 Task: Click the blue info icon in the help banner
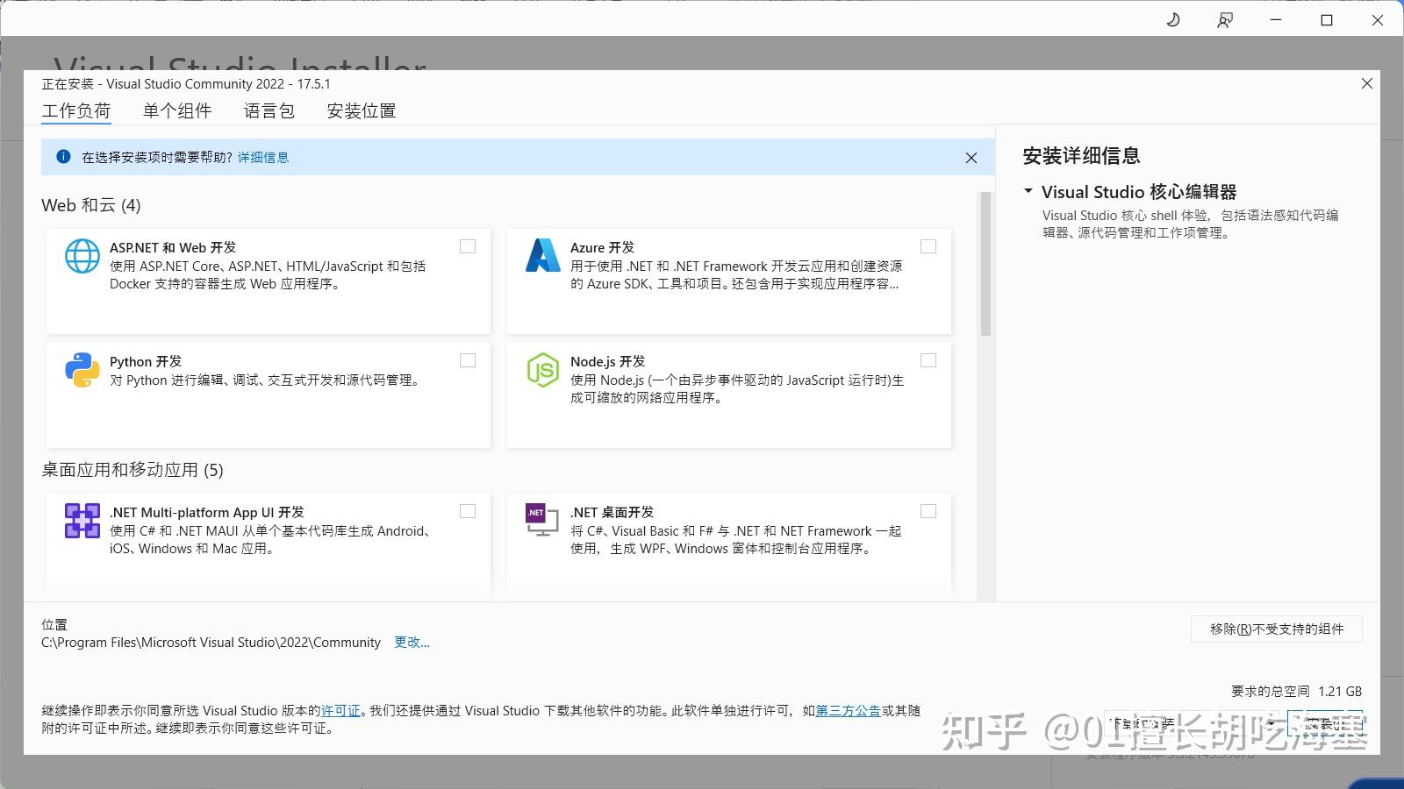pos(63,157)
